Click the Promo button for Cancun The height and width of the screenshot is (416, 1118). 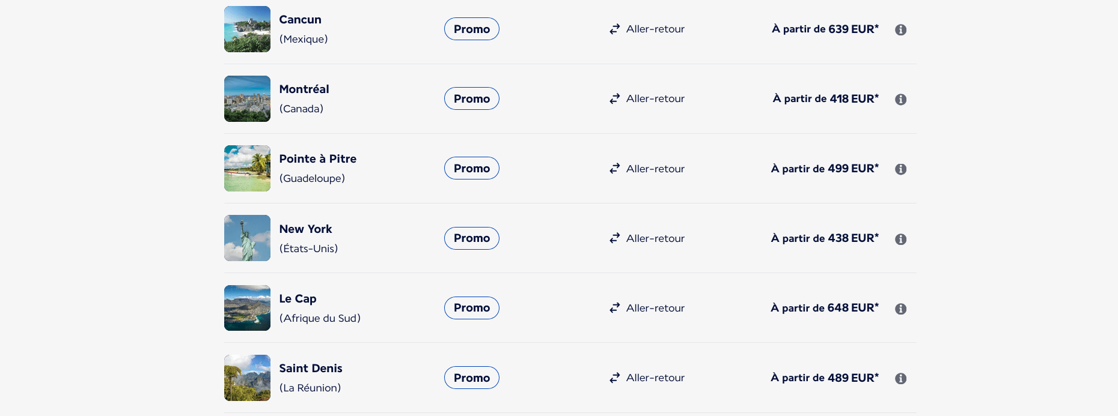coord(472,29)
